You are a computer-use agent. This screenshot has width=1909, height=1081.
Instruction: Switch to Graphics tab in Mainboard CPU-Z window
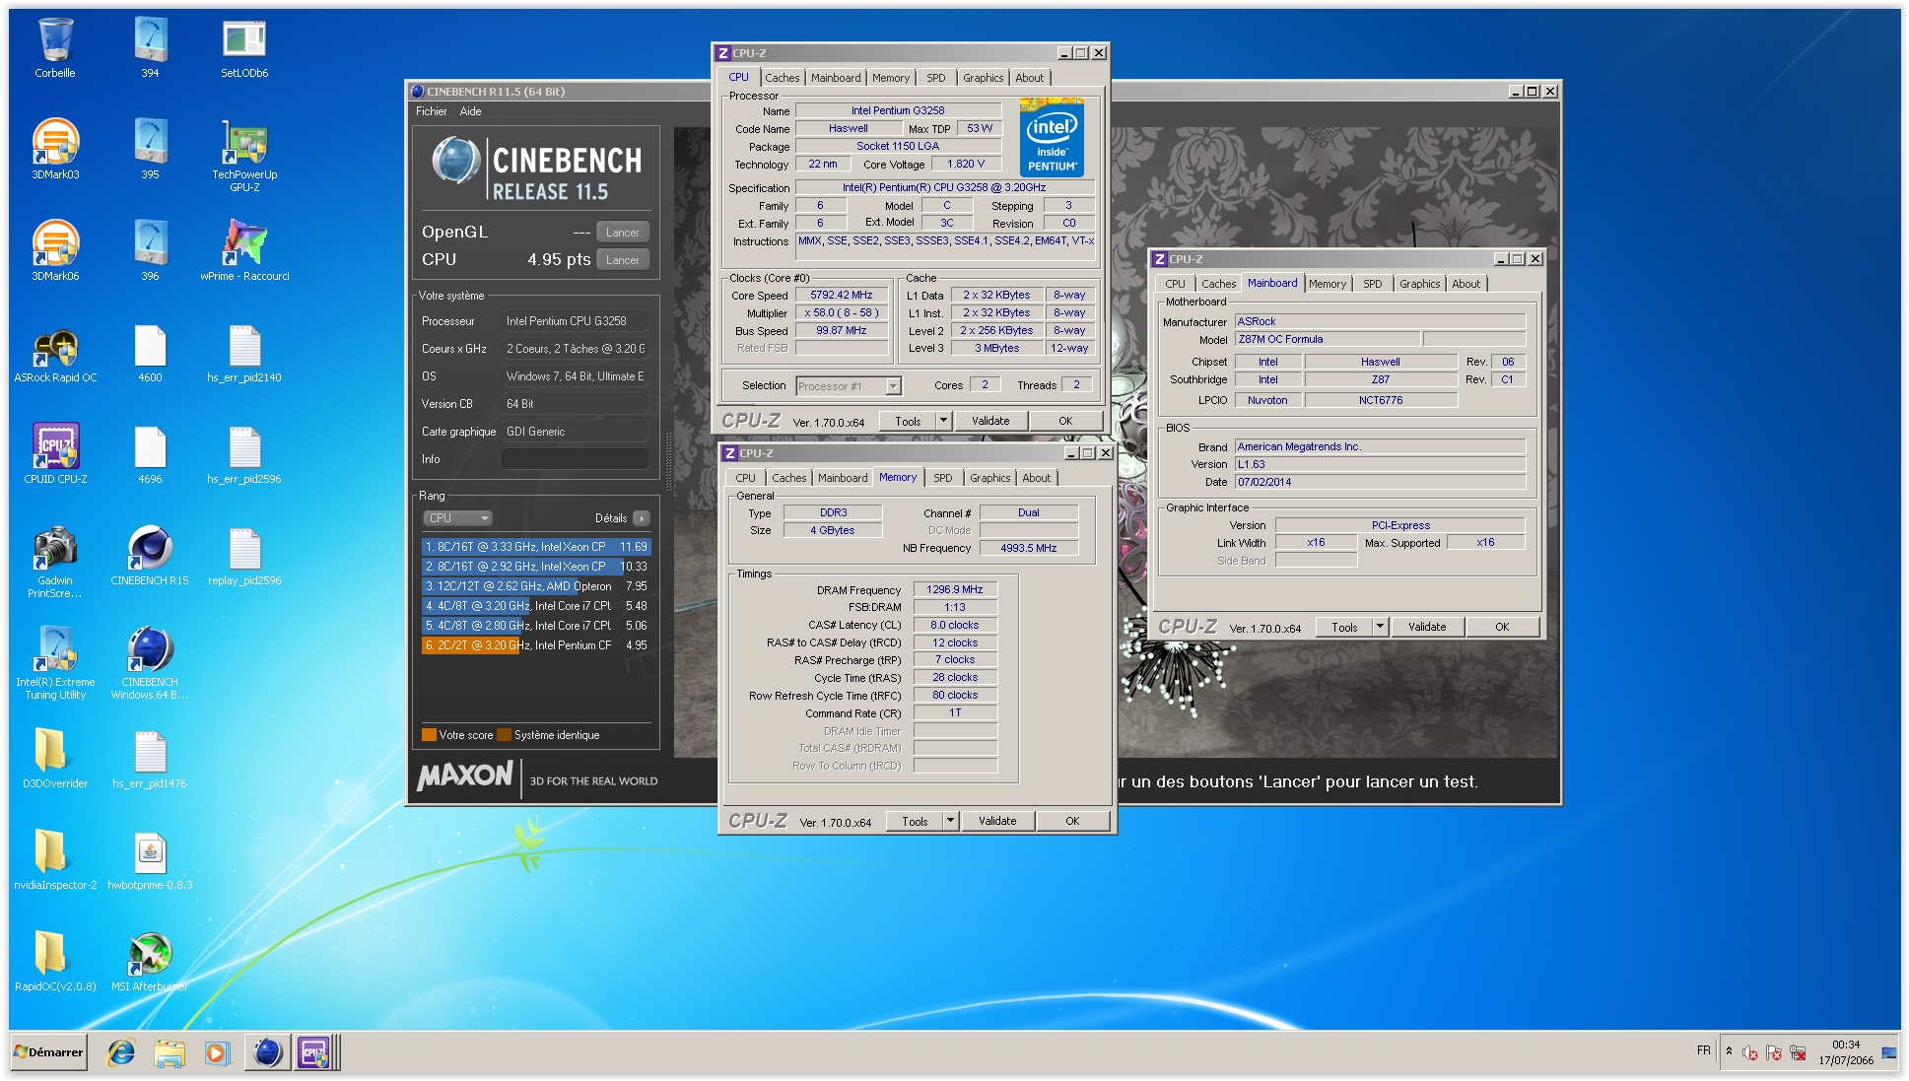[x=1419, y=284]
